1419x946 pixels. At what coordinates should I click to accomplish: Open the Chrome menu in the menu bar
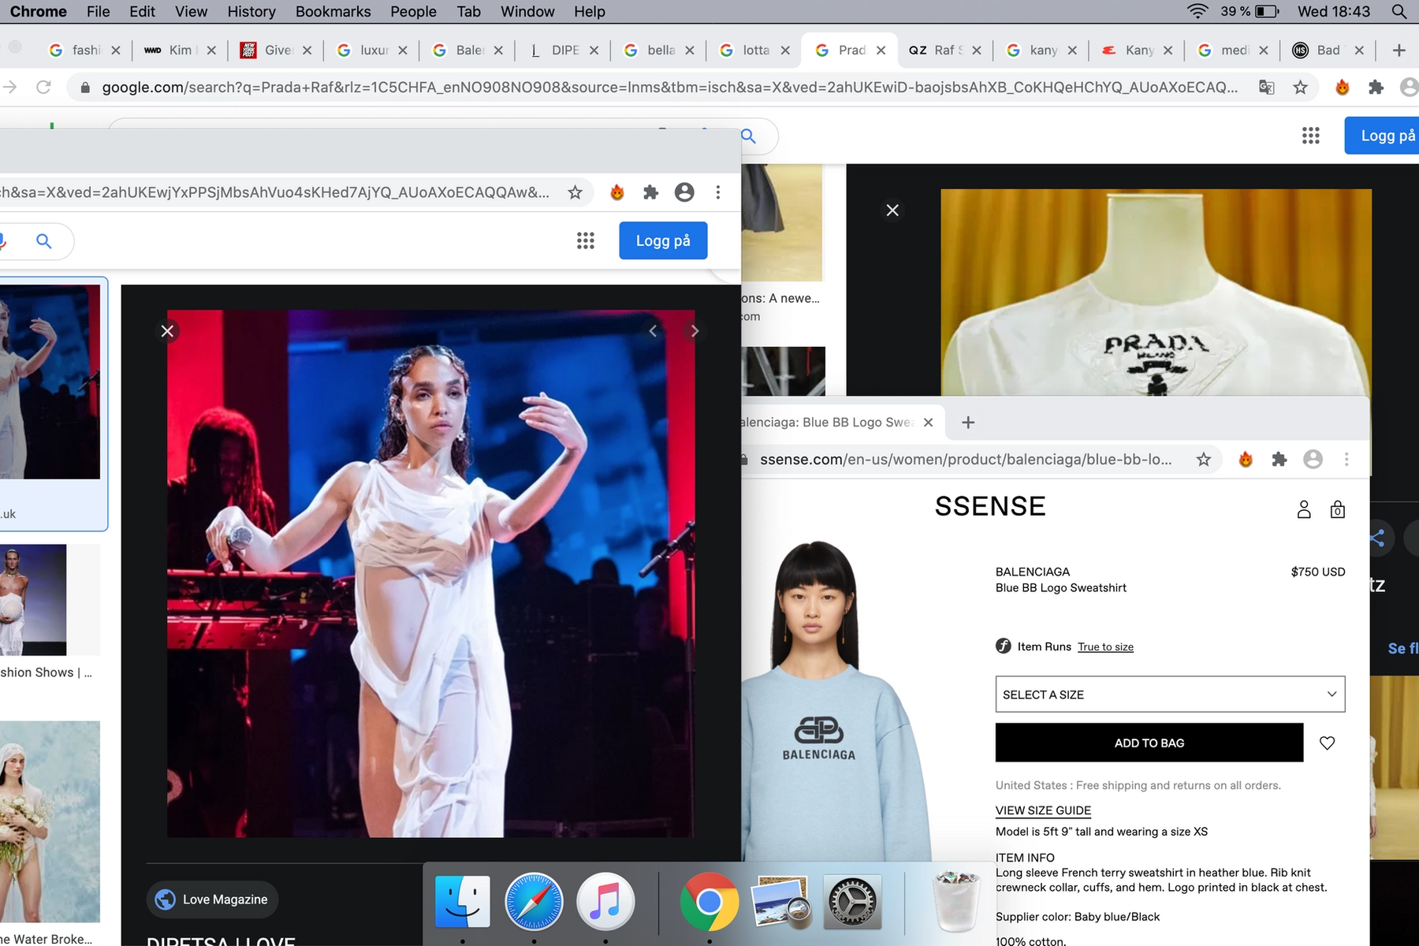click(39, 11)
